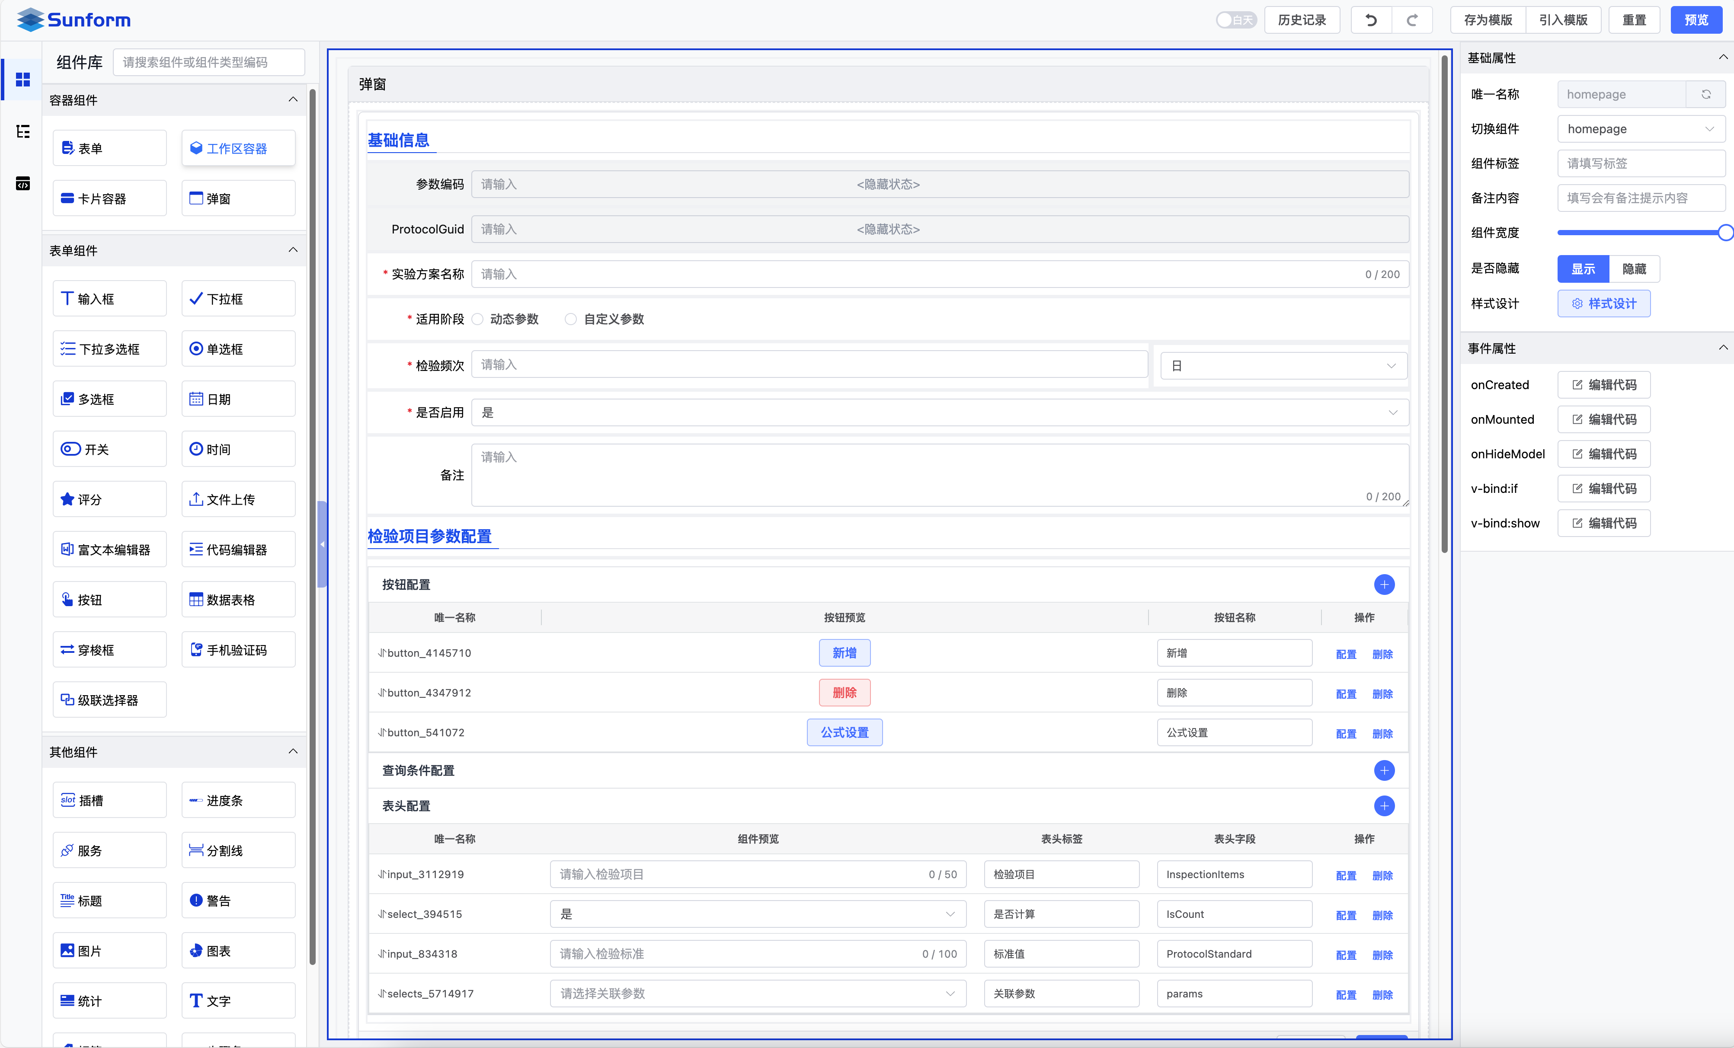Select the 自定义参数 radio option
Image resolution: width=1734 pixels, height=1048 pixels.
[605, 319]
